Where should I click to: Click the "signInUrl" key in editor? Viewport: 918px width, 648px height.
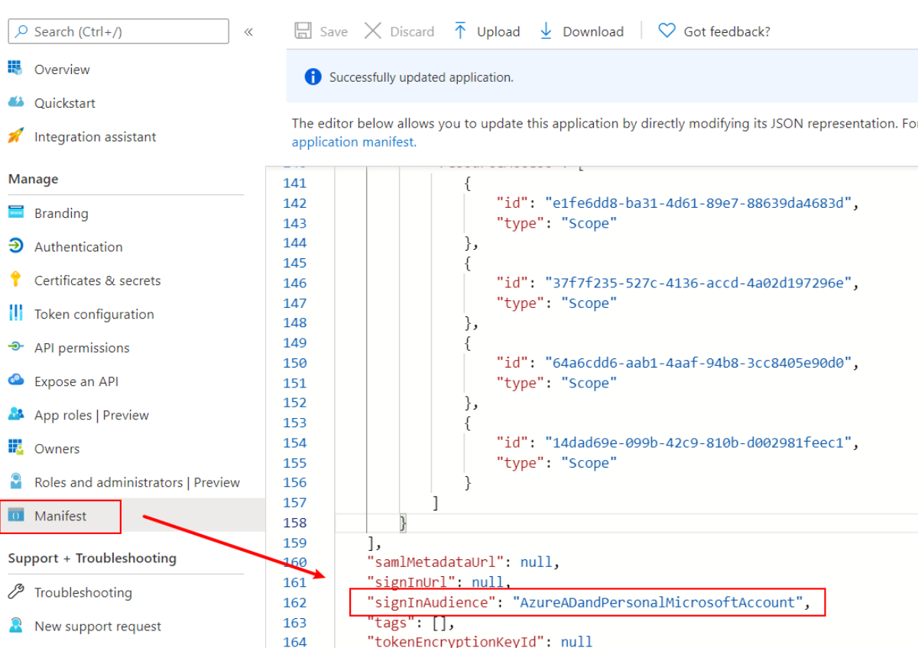pos(411,582)
